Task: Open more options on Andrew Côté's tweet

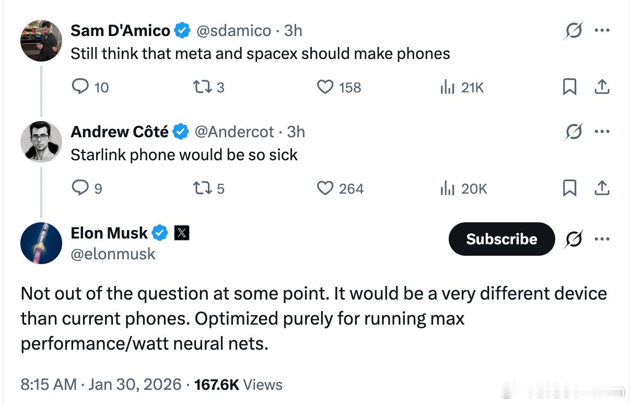Action: 602,132
